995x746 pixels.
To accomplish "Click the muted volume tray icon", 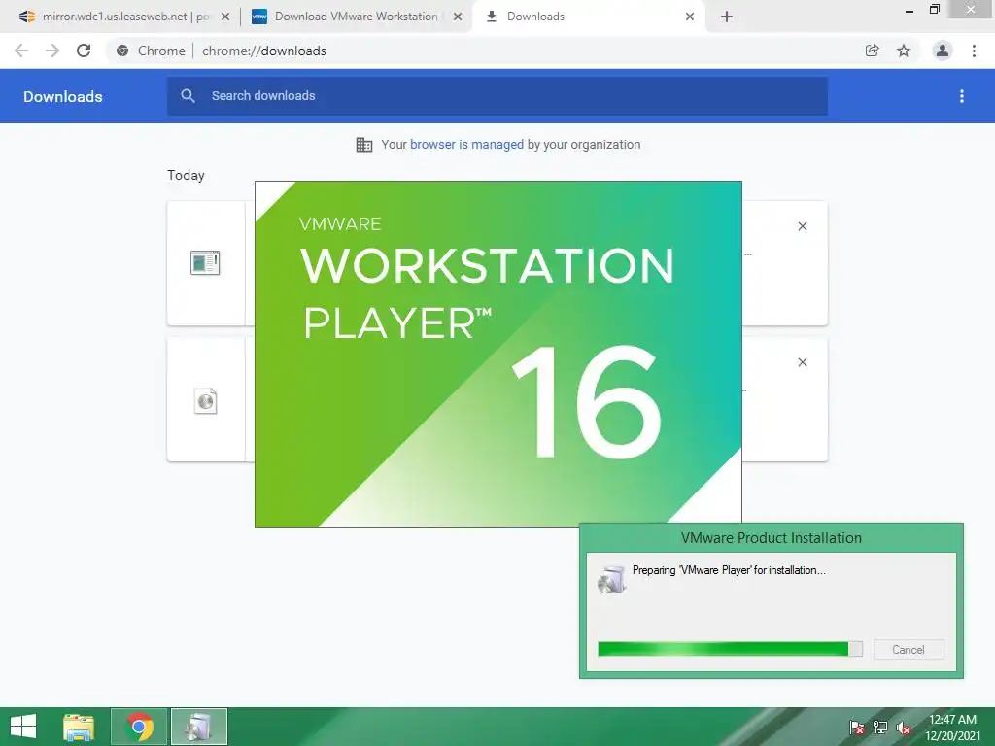I will (x=905, y=728).
